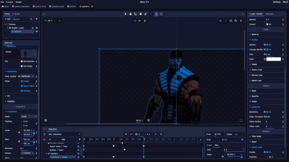Image resolution: width=289 pixels, height=162 pixels.
Task: Reset the Outline Color value
Action: click(265, 59)
